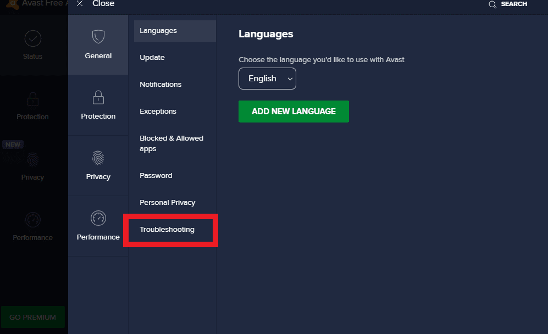Open the Exceptions settings section
548x334 pixels.
click(158, 112)
